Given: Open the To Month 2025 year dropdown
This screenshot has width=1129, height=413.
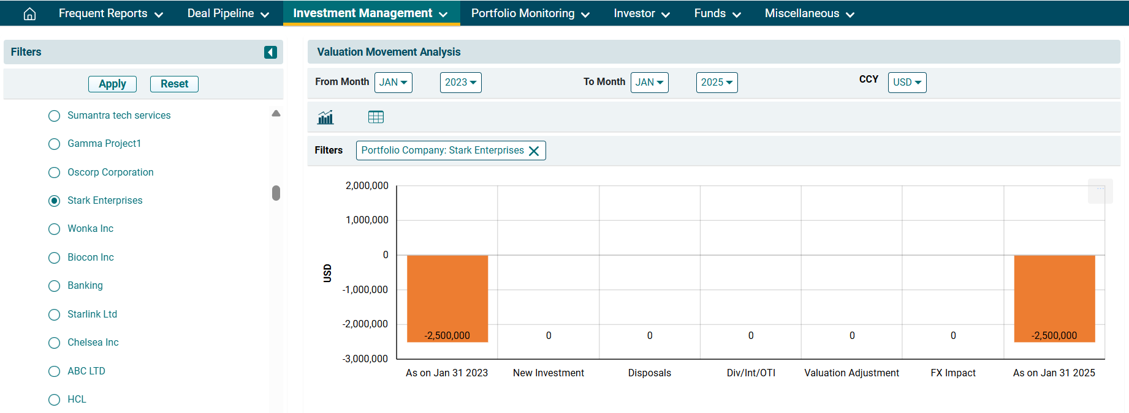Looking at the screenshot, I should click(x=717, y=83).
